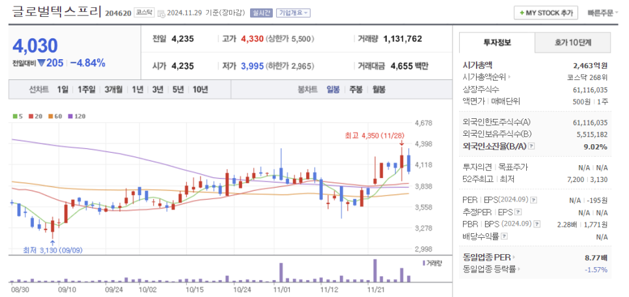Click the -1.57% sector change value

[596, 270]
